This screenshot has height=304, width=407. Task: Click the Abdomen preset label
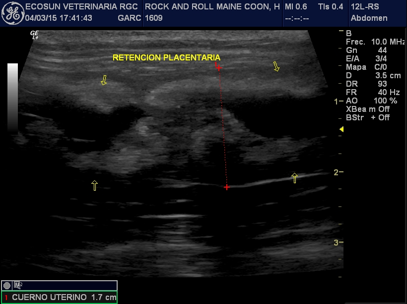point(369,18)
